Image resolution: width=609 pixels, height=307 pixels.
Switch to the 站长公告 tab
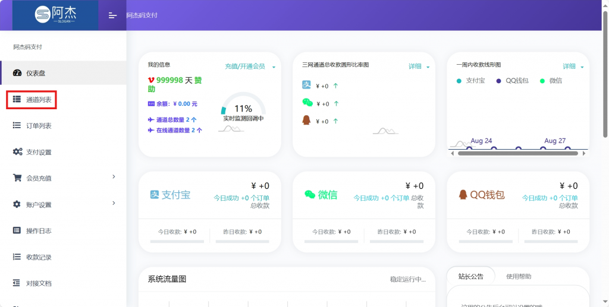(x=471, y=276)
